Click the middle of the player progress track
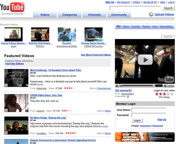 137,86
